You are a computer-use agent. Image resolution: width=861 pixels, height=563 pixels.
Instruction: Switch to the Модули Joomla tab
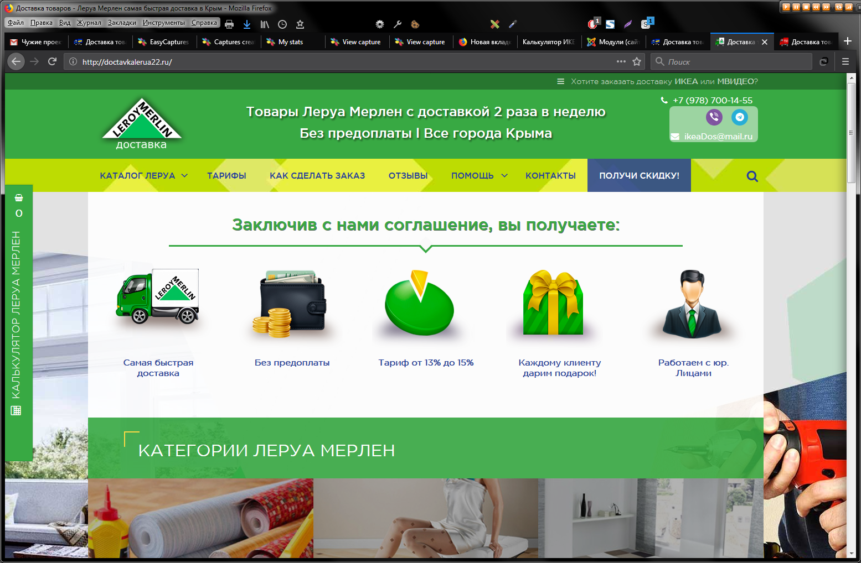(613, 41)
